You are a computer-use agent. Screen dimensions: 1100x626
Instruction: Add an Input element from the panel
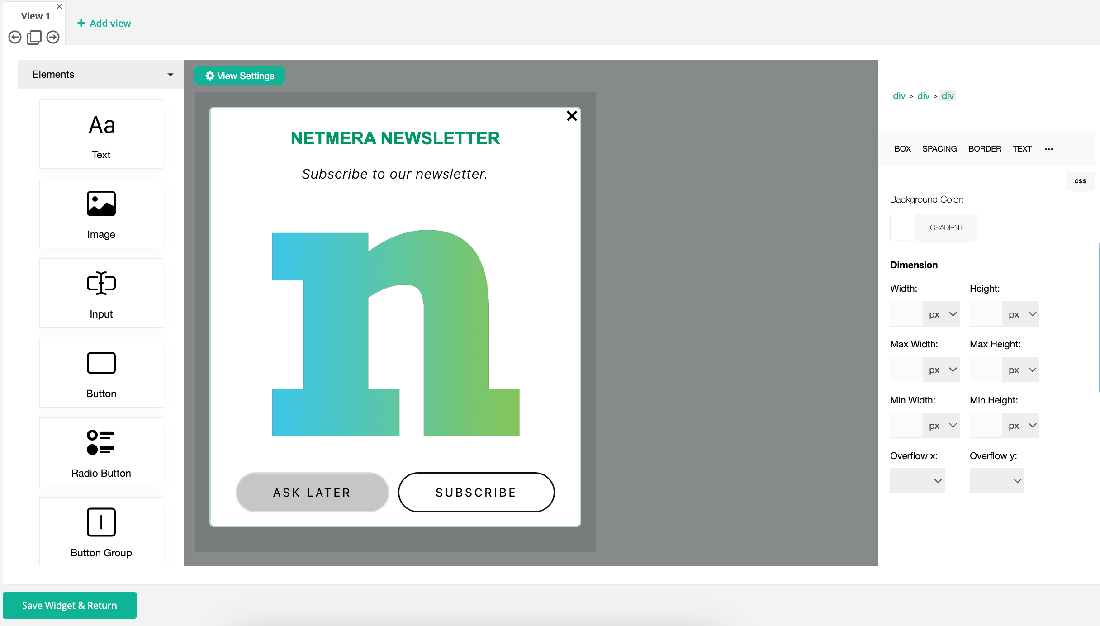(x=101, y=294)
